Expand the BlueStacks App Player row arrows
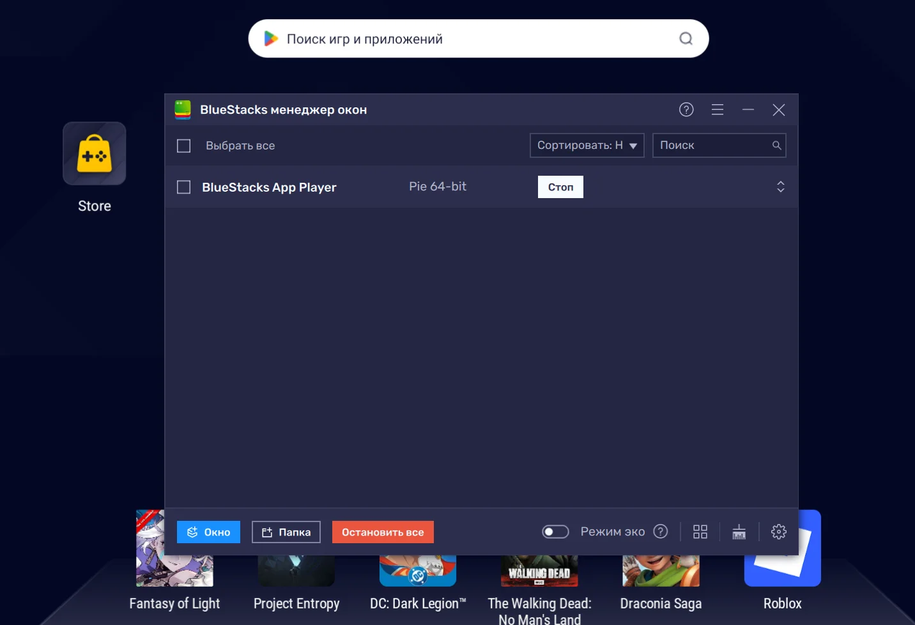 click(x=780, y=187)
